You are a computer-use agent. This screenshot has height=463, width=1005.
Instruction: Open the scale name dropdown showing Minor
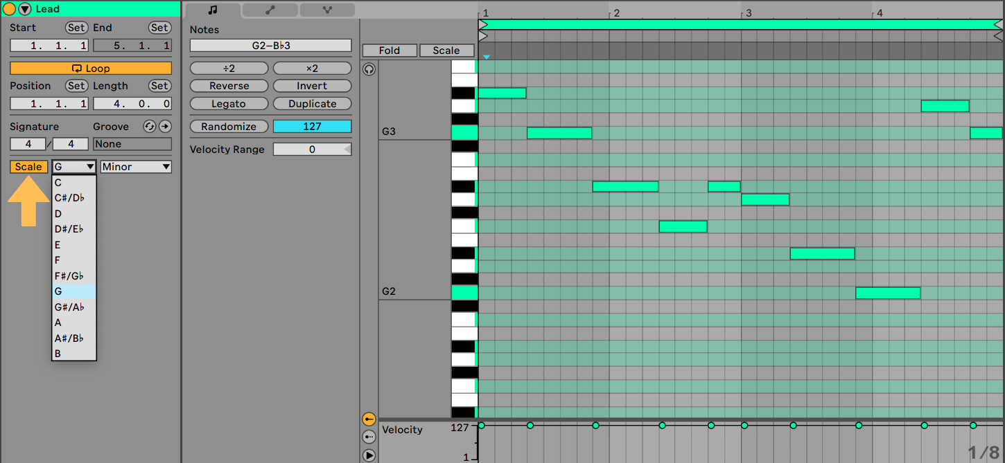coord(136,167)
